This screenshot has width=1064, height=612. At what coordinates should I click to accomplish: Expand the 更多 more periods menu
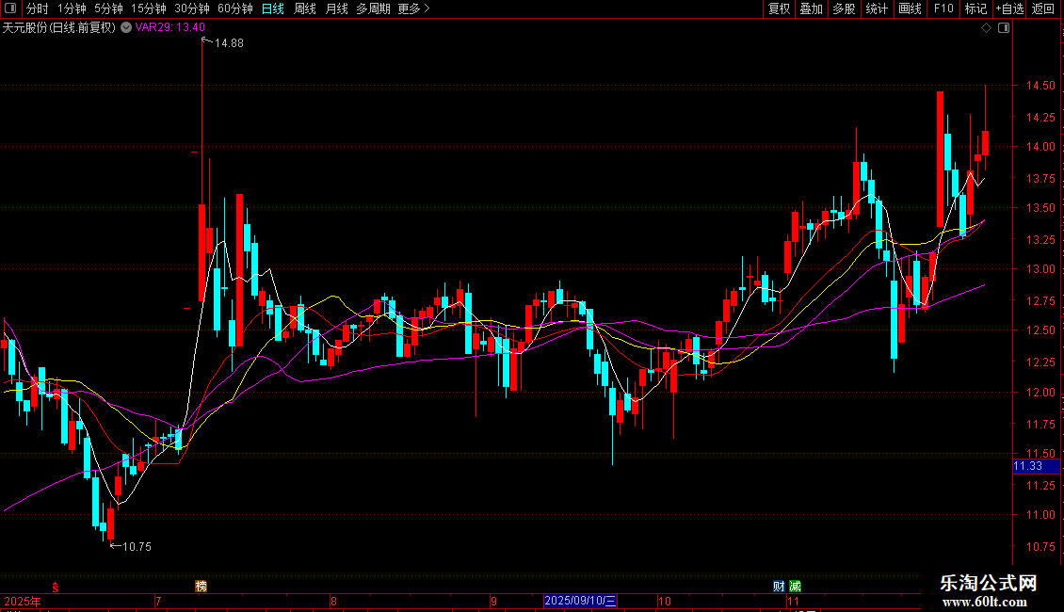click(414, 8)
